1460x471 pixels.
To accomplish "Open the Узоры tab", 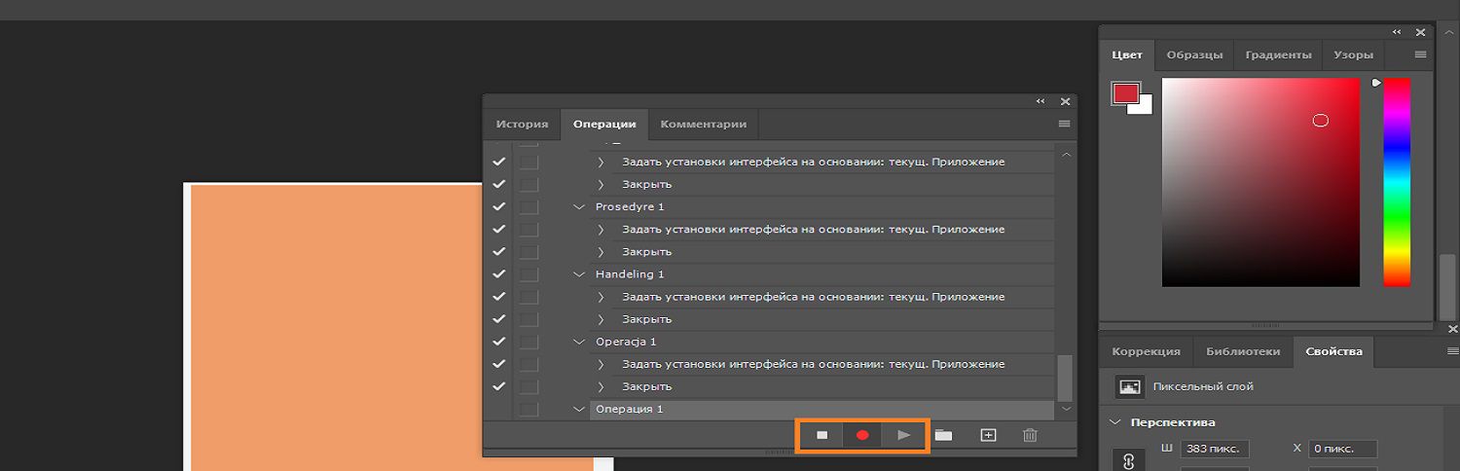I will click(1354, 55).
